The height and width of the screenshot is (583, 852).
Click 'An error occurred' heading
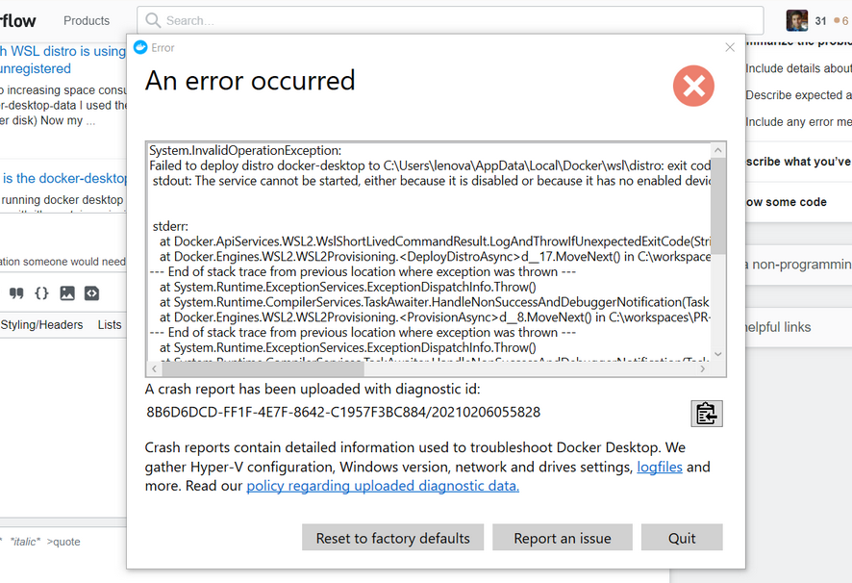click(x=250, y=81)
